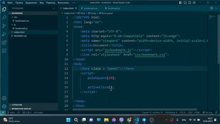Open the terminal icon in activity bar
Screen dimensions: 220x124
(x=4, y=51)
